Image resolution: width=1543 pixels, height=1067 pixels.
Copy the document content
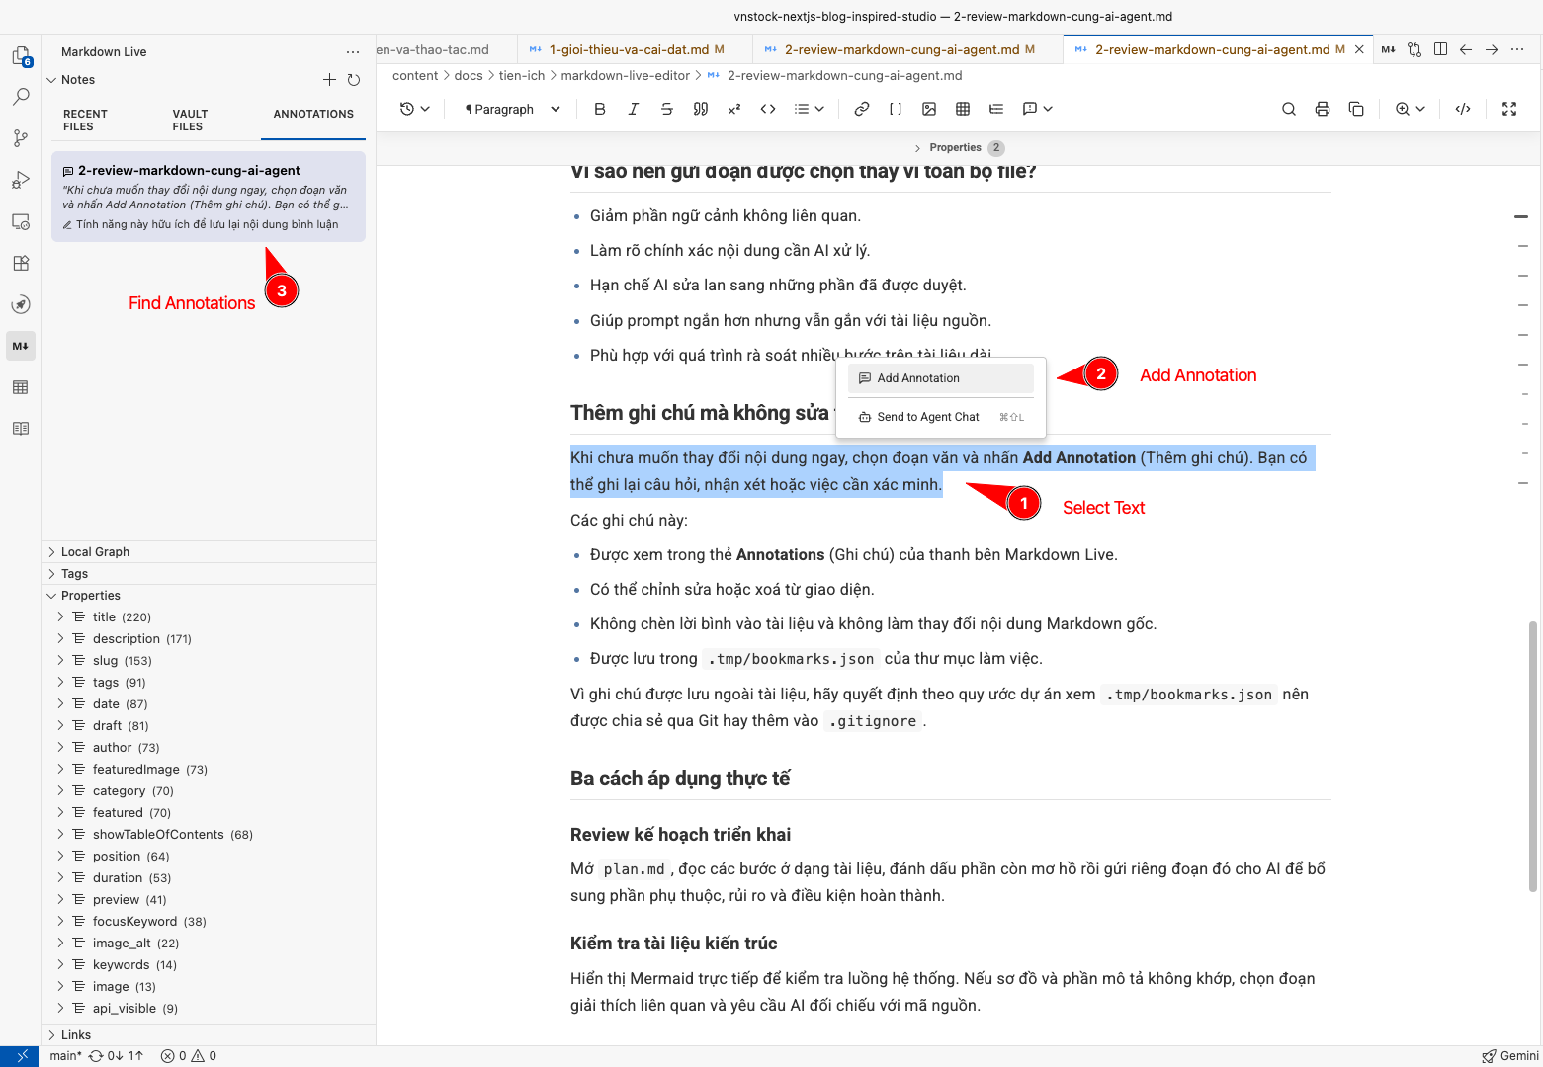coord(1356,109)
